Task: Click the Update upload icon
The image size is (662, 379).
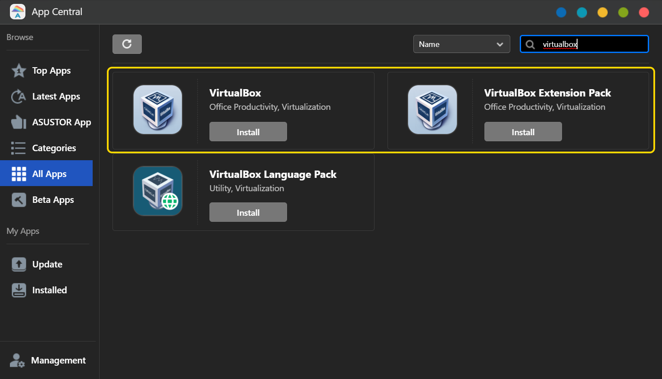Action: pyautogui.click(x=19, y=264)
